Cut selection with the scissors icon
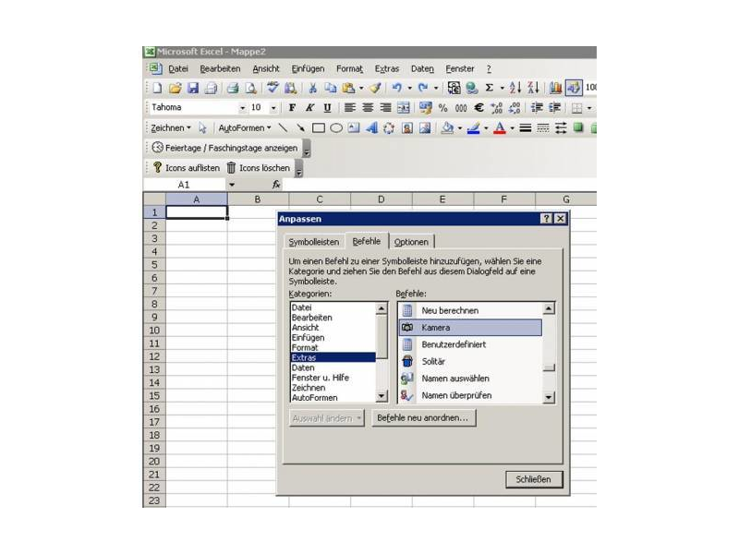This screenshot has width=739, height=554. click(312, 88)
